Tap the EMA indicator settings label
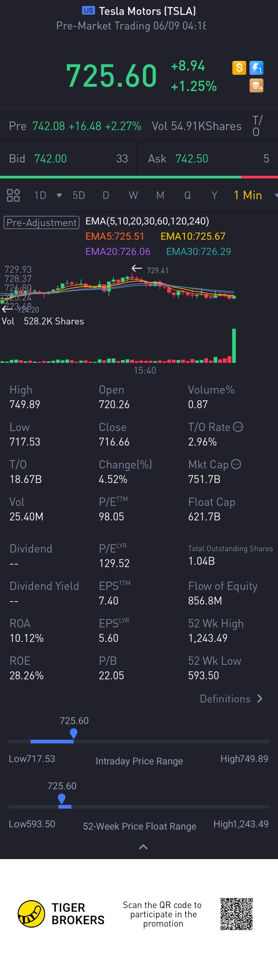This screenshot has width=278, height=969. (x=147, y=221)
